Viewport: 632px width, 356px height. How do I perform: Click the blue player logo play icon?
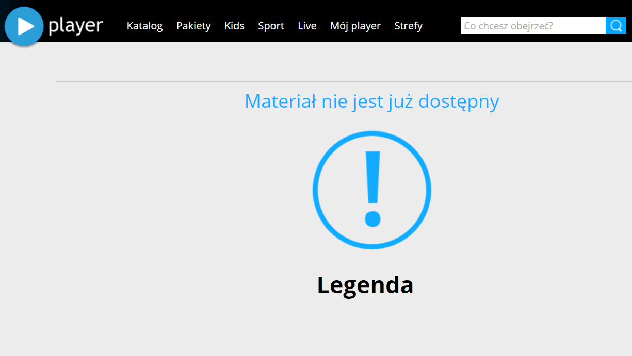[24, 26]
